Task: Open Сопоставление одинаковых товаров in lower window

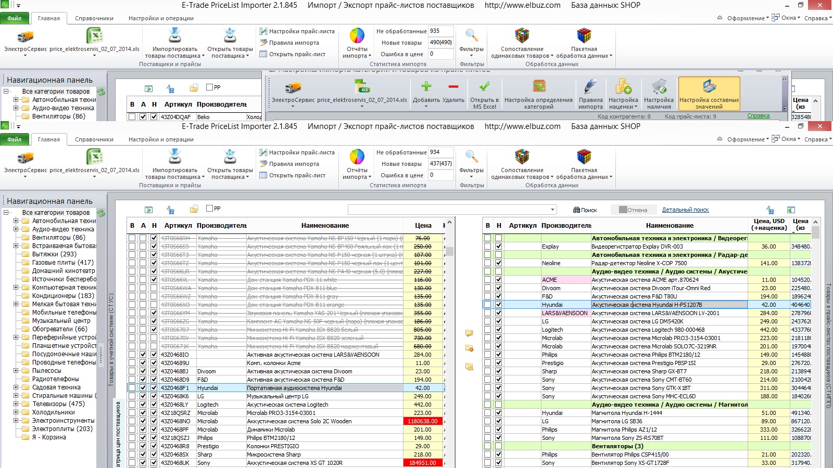Action: [x=522, y=157]
